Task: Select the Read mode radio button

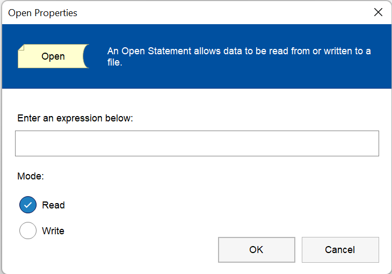Action: [28, 205]
